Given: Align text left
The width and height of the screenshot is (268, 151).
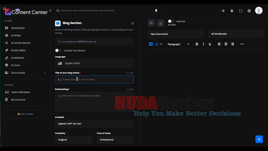Looking at the screenshot, I should tap(219, 44).
